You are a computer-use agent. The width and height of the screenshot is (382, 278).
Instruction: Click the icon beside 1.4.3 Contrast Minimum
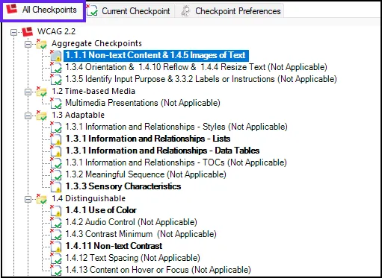coord(56,234)
